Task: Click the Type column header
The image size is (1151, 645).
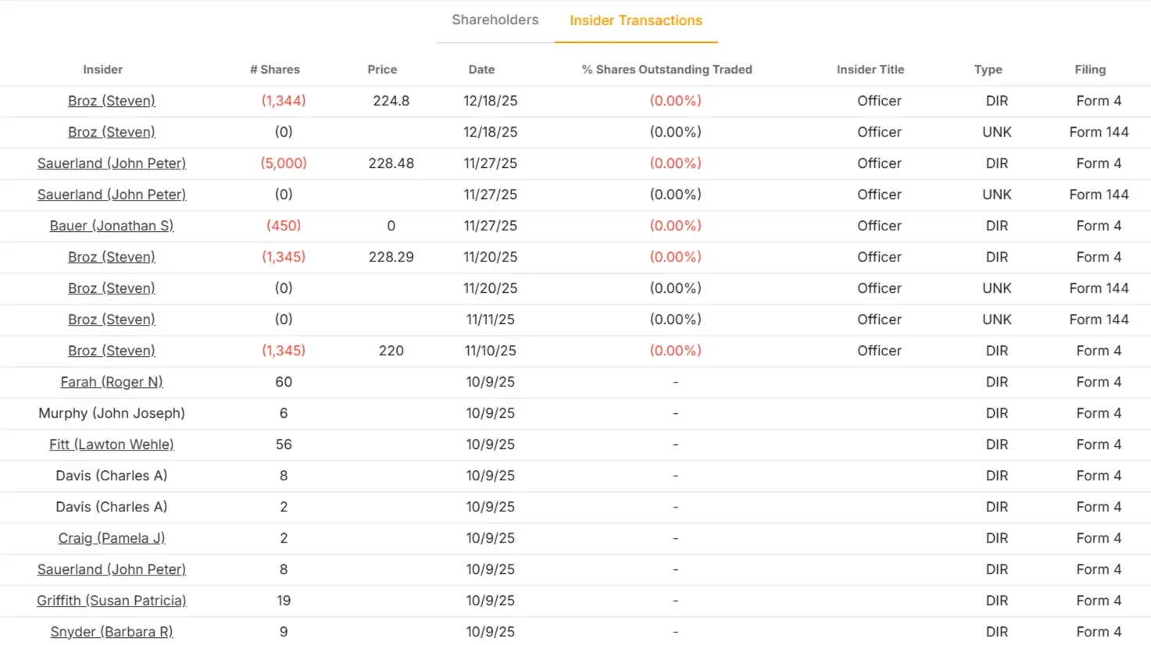Action: (988, 69)
